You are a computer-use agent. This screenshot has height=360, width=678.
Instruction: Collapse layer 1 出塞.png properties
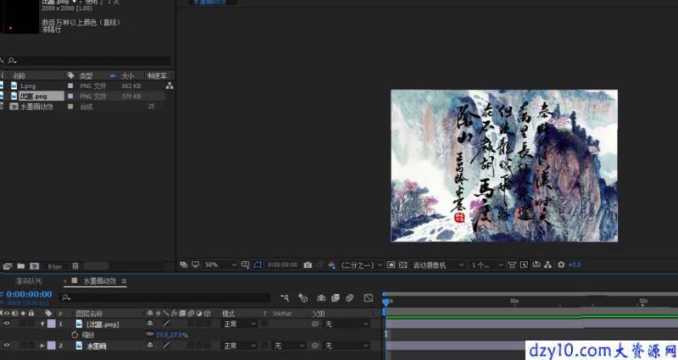[x=42, y=324]
